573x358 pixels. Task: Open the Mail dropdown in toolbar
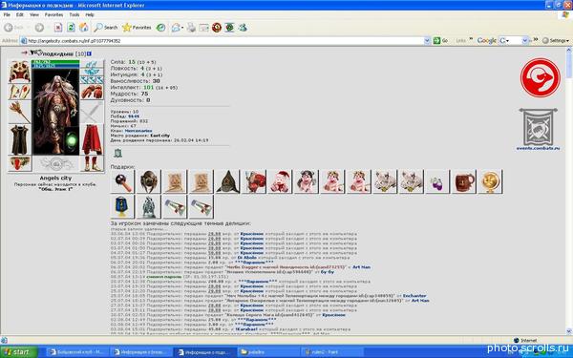coord(178,28)
